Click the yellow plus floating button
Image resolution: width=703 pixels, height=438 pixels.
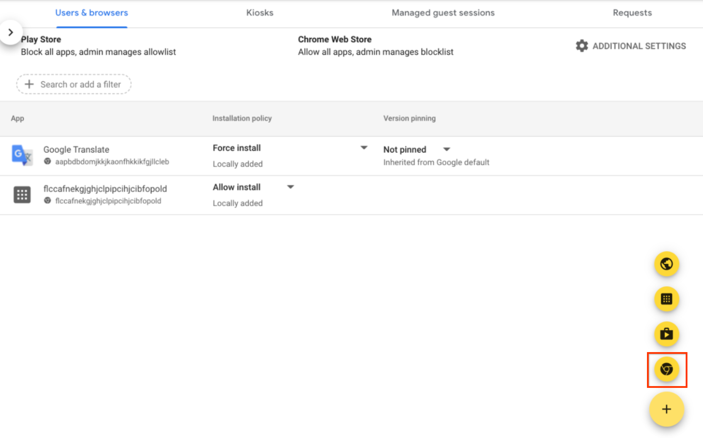tap(666, 409)
